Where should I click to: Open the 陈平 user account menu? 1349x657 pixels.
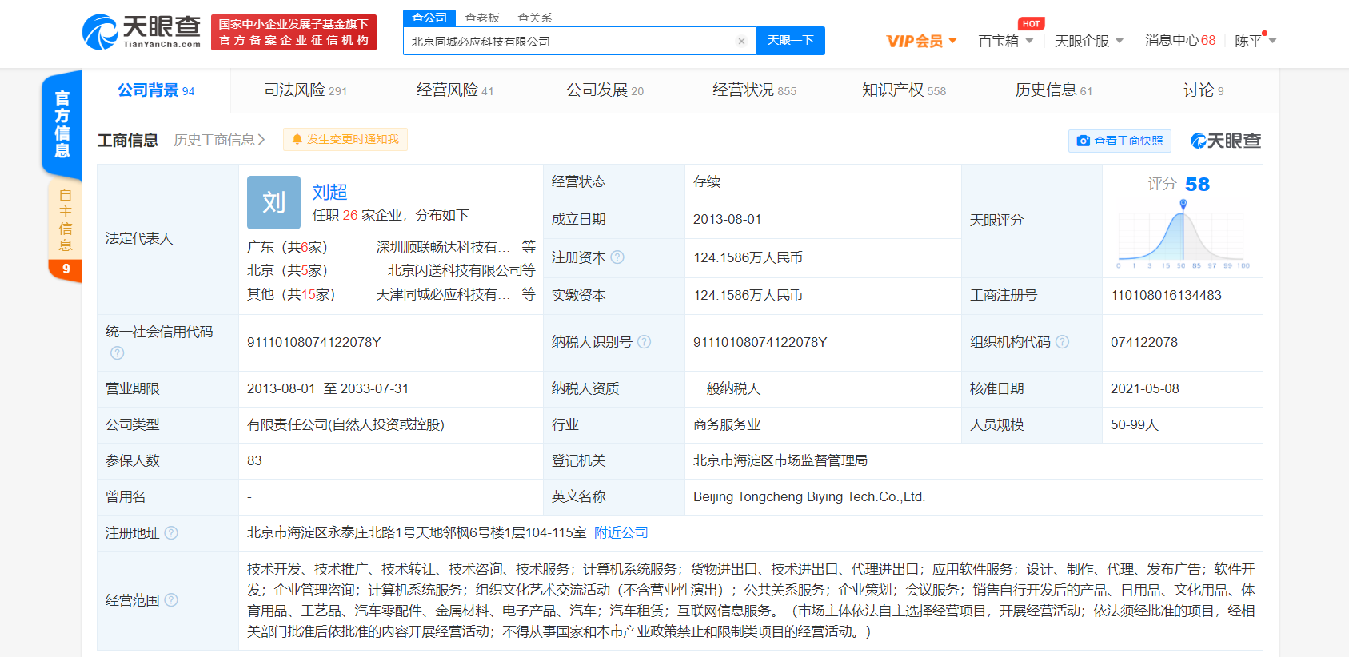(x=1255, y=41)
